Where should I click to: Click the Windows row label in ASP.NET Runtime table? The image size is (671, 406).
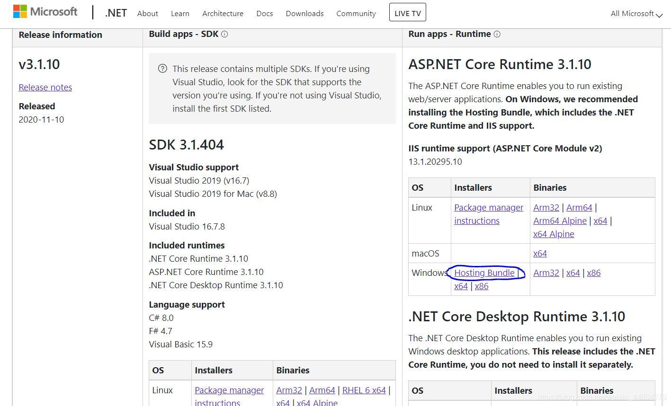(429, 273)
